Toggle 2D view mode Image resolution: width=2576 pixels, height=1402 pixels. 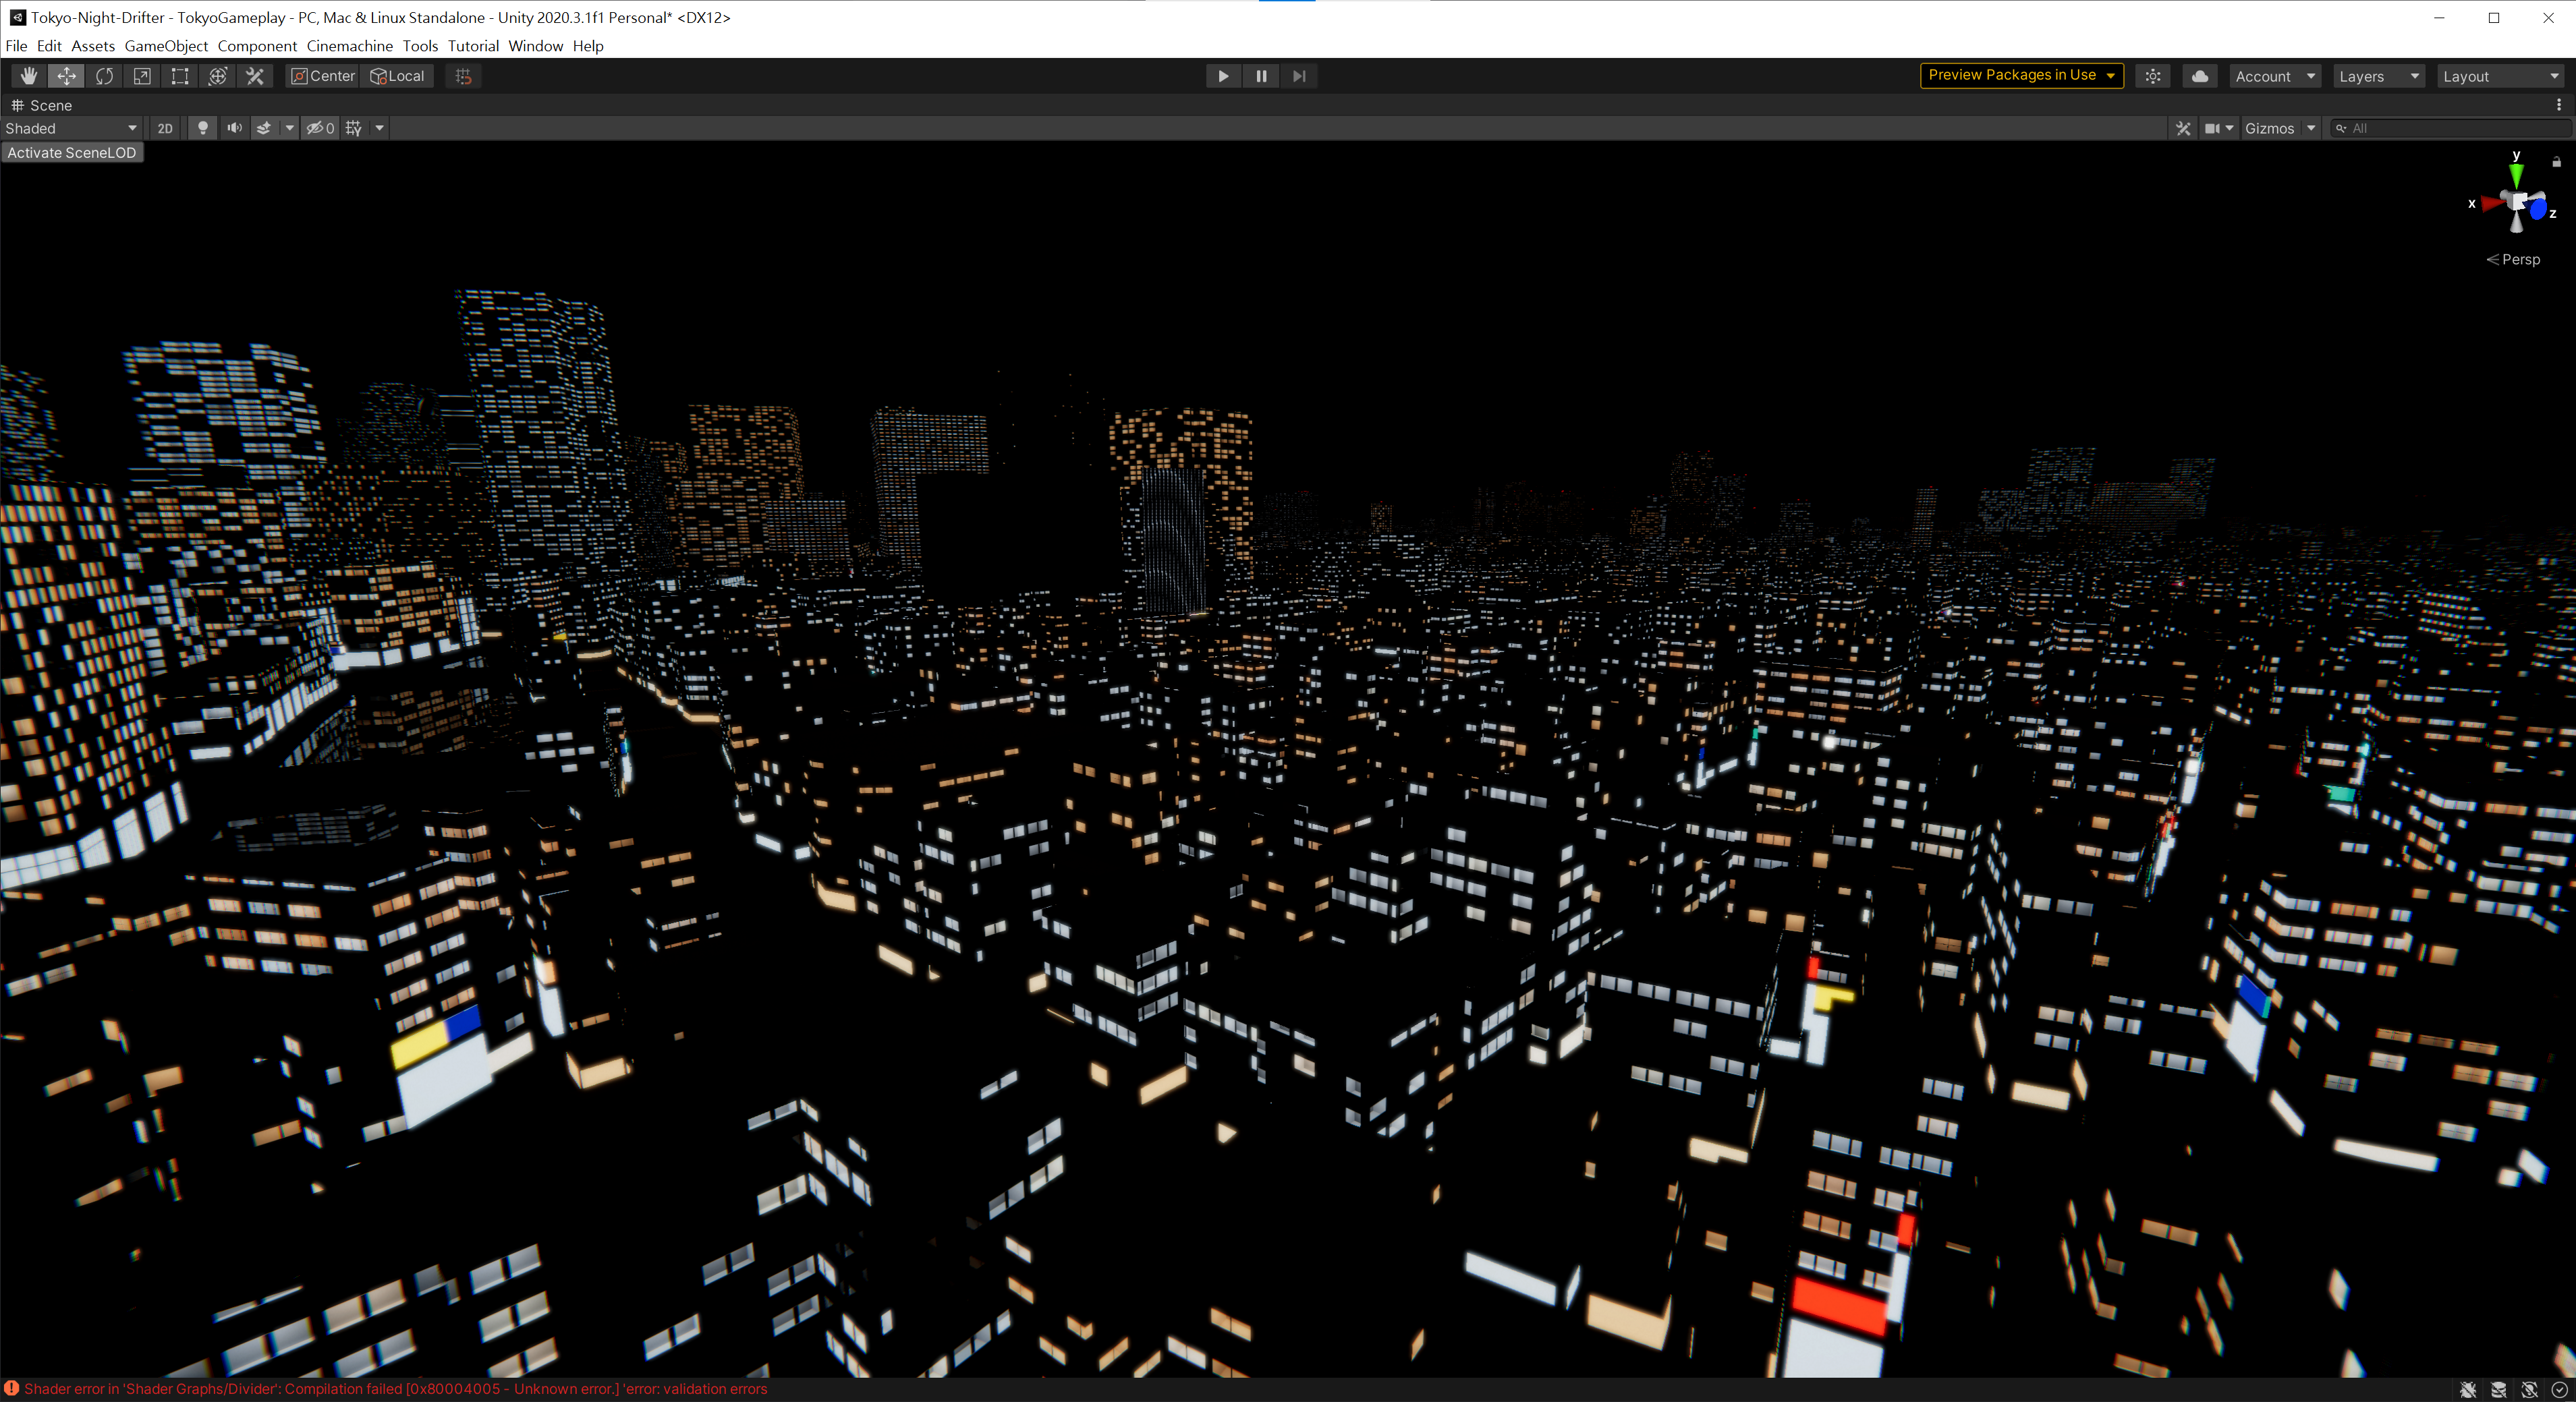tap(165, 128)
